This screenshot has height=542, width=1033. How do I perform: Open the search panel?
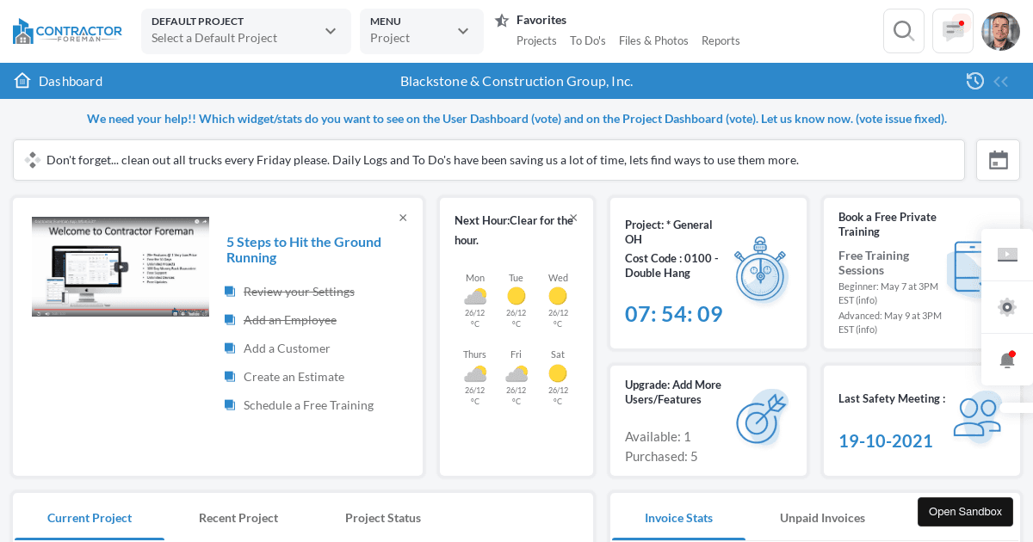pos(903,30)
